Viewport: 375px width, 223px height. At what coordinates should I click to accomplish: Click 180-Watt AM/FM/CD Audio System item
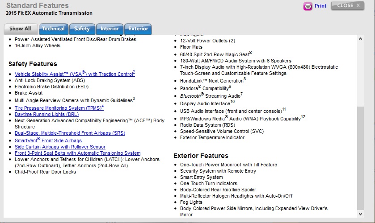point(236,61)
